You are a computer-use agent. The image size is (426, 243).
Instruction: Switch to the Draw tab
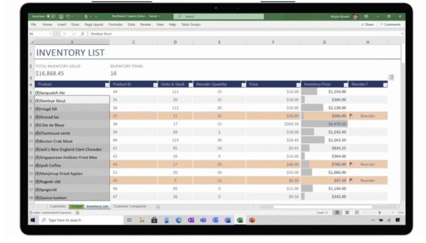click(x=75, y=24)
